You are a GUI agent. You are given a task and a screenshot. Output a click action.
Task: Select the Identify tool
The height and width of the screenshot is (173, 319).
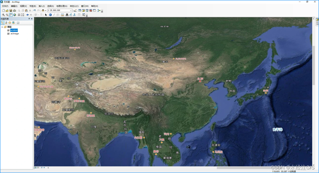click(x=50, y=15)
